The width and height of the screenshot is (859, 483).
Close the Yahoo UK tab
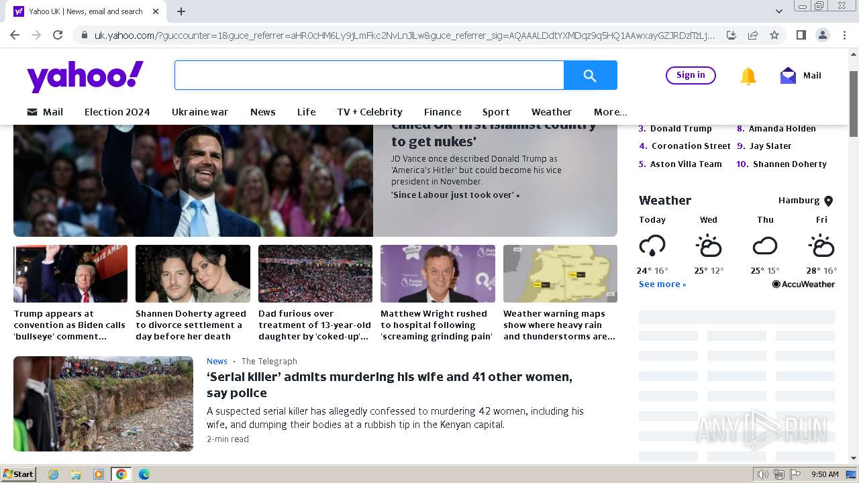click(156, 11)
